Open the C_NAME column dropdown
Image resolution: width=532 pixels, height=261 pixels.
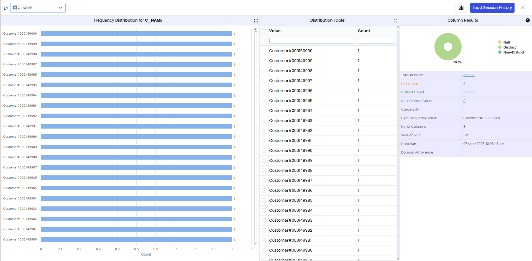[38, 8]
